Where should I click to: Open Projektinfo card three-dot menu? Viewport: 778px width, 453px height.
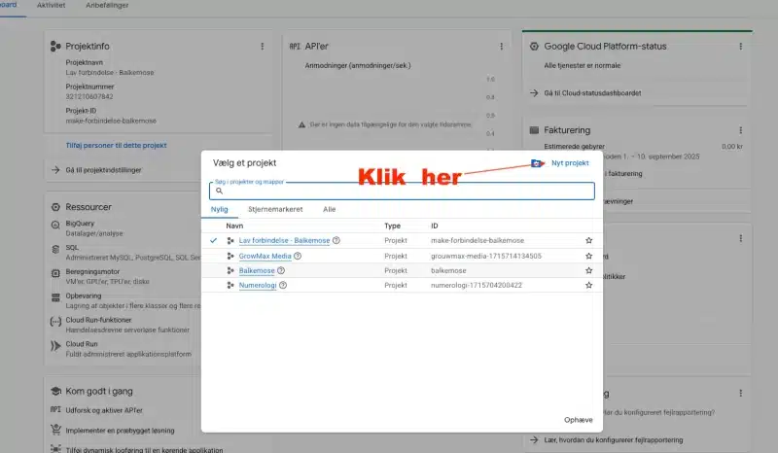262,46
